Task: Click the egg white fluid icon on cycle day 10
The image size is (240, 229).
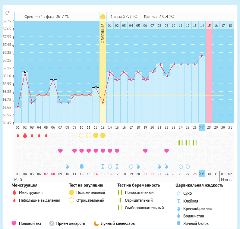Action: (82, 166)
